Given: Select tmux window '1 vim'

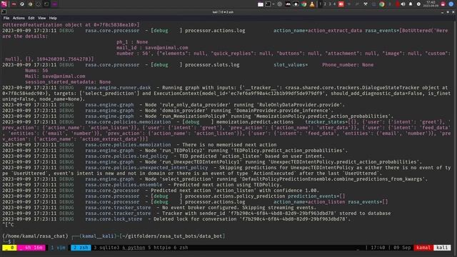Looking at the screenshot, I should 58,248.
